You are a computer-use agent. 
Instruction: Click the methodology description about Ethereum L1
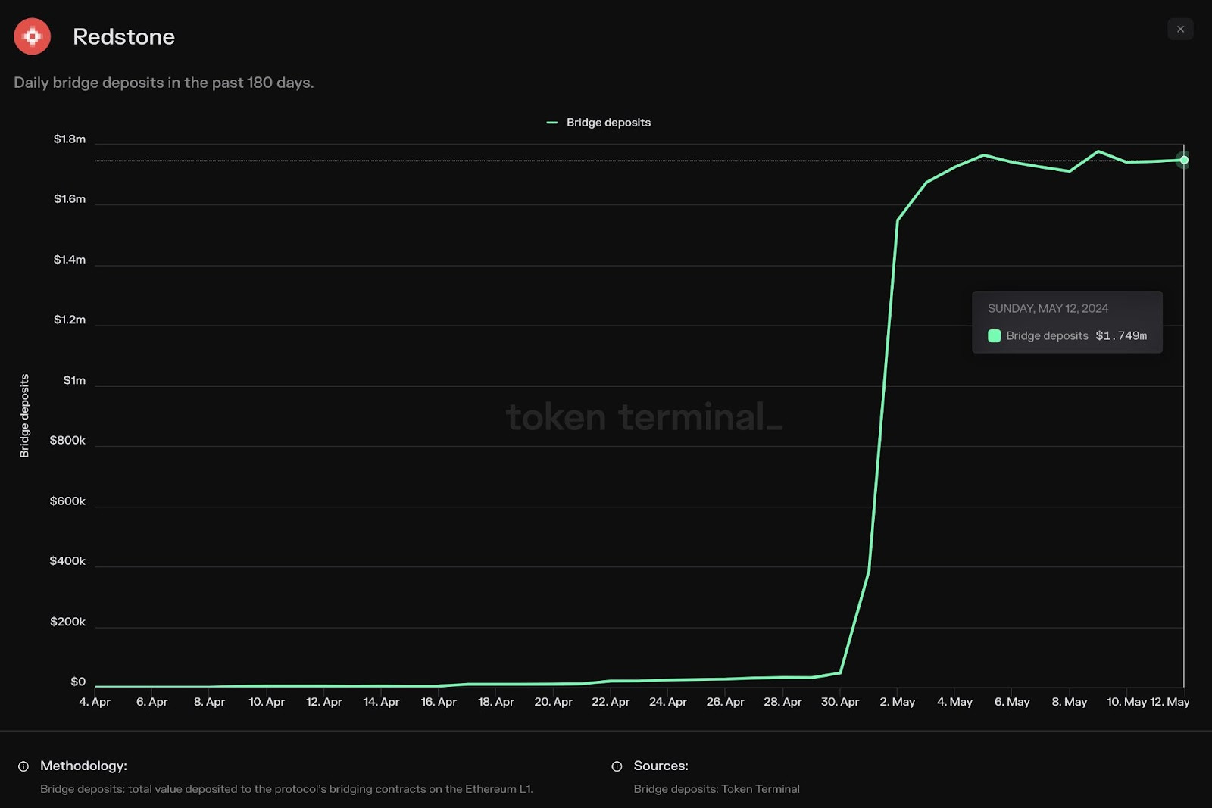[286, 789]
